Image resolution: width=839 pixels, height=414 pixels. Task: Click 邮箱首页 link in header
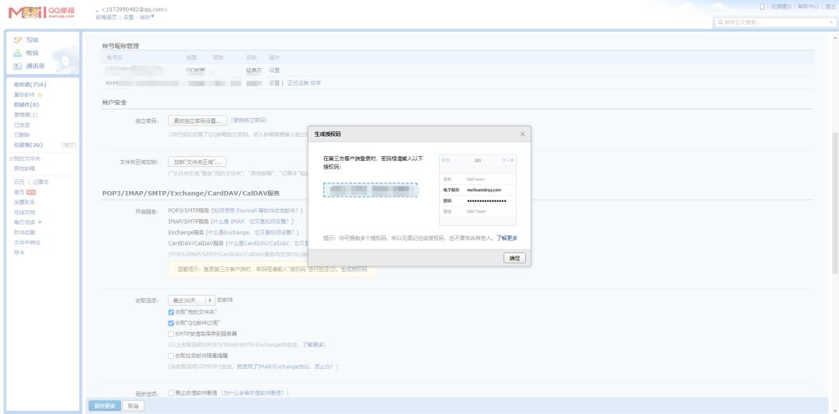click(x=106, y=17)
